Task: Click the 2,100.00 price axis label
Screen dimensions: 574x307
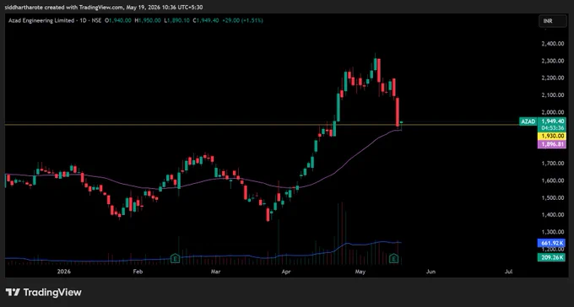Action: pyautogui.click(x=552, y=95)
